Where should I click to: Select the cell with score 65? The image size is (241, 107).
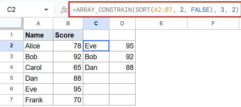(68, 67)
